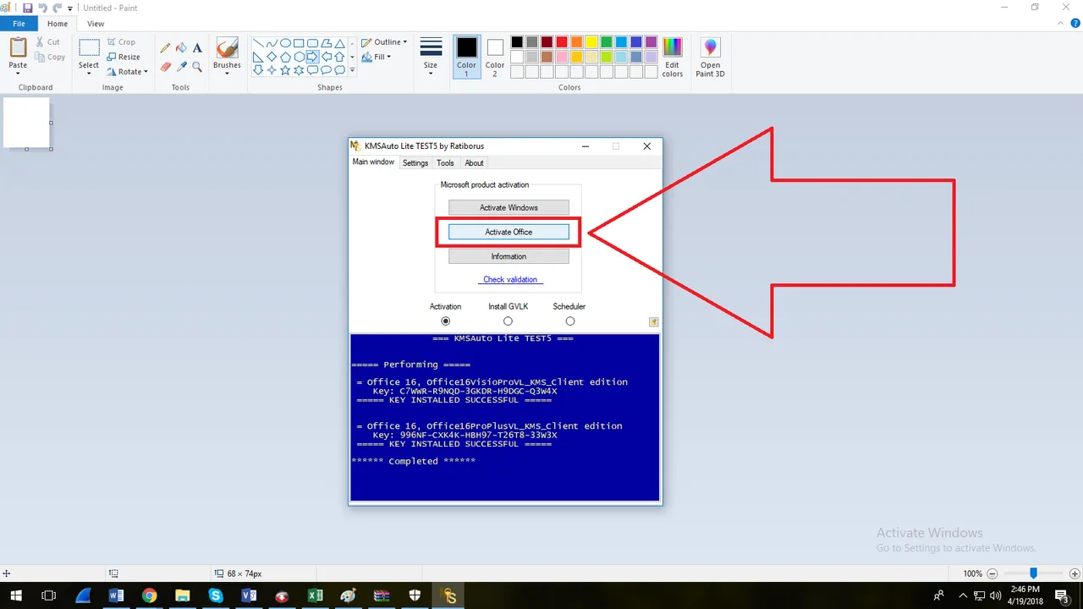
Task: Select the Oval shape
Action: point(286,43)
